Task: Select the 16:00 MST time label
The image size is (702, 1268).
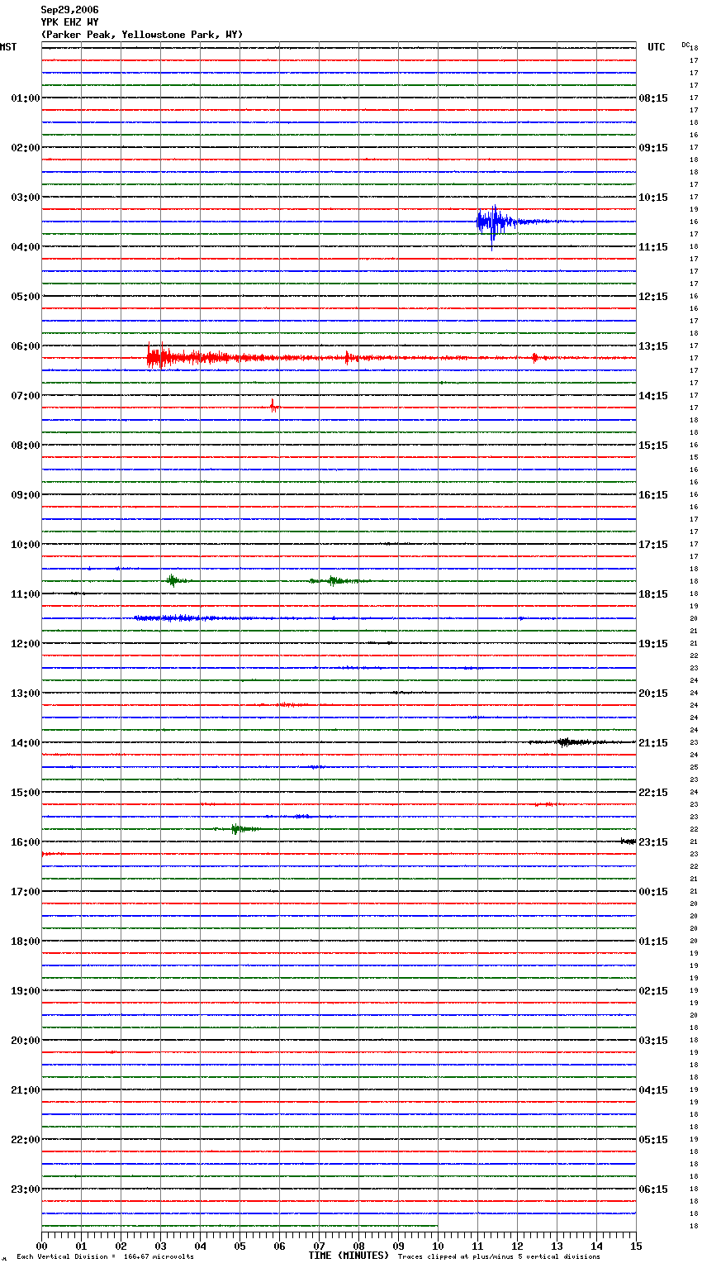Action: [x=25, y=842]
